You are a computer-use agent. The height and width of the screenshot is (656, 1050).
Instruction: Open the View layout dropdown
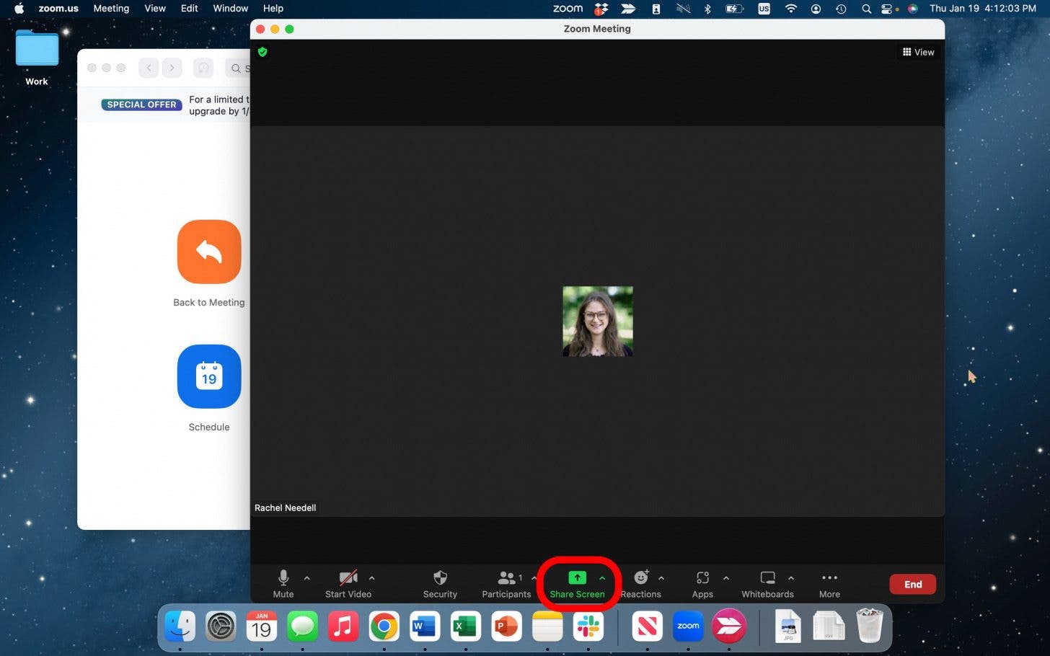[918, 52]
